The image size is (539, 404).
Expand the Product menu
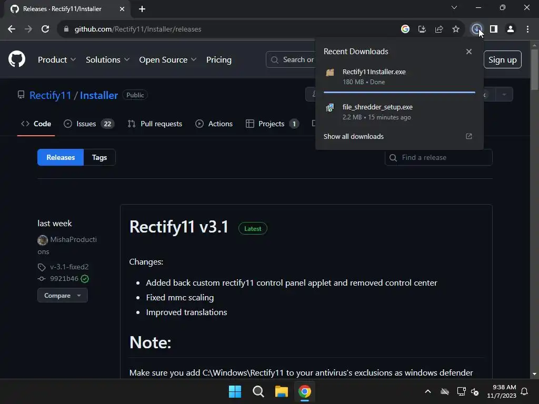[x=57, y=60]
